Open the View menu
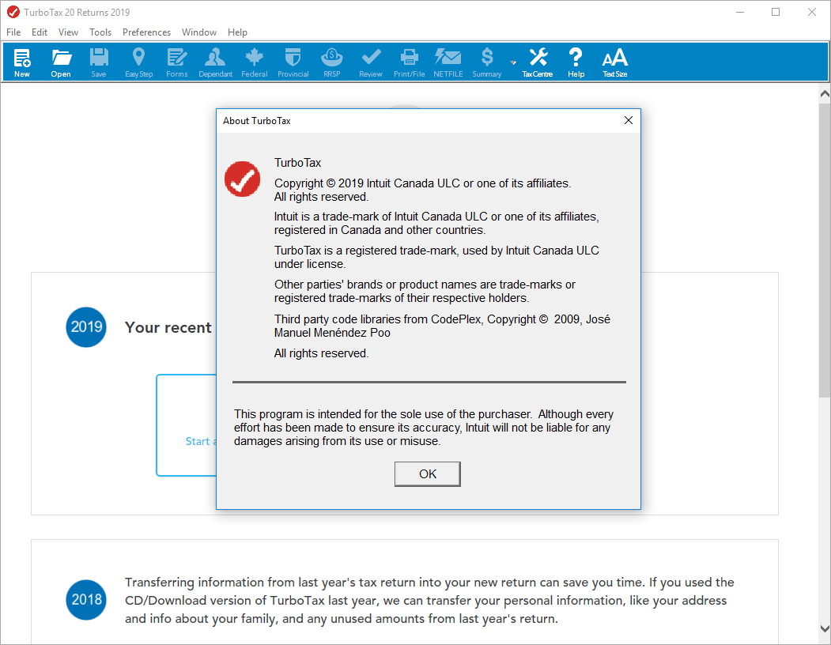The height and width of the screenshot is (645, 831). 68,32
